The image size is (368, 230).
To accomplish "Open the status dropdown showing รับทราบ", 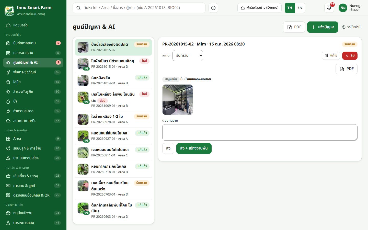I will point(188,55).
